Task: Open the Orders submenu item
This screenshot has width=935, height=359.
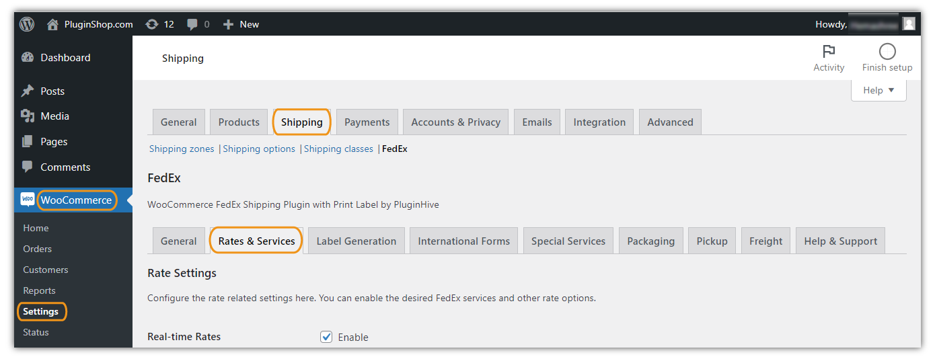Action: [x=38, y=249]
